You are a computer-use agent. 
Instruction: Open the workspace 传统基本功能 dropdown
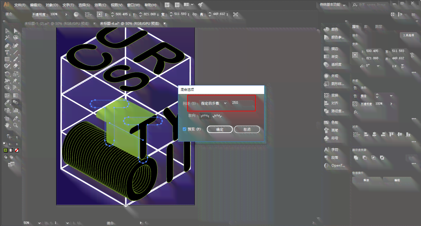pos(333,4)
